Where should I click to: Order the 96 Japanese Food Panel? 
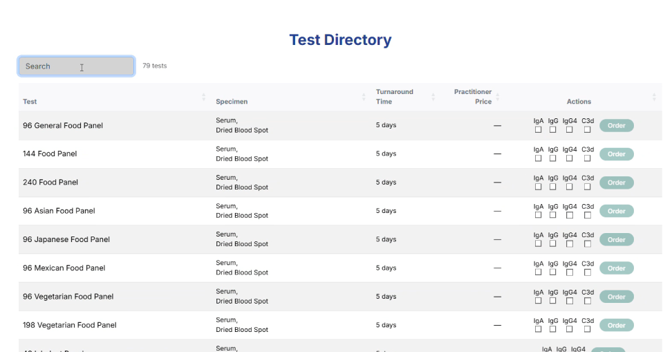tap(617, 240)
